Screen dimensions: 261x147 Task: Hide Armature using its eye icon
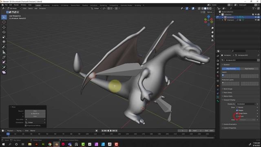coord(256,17)
